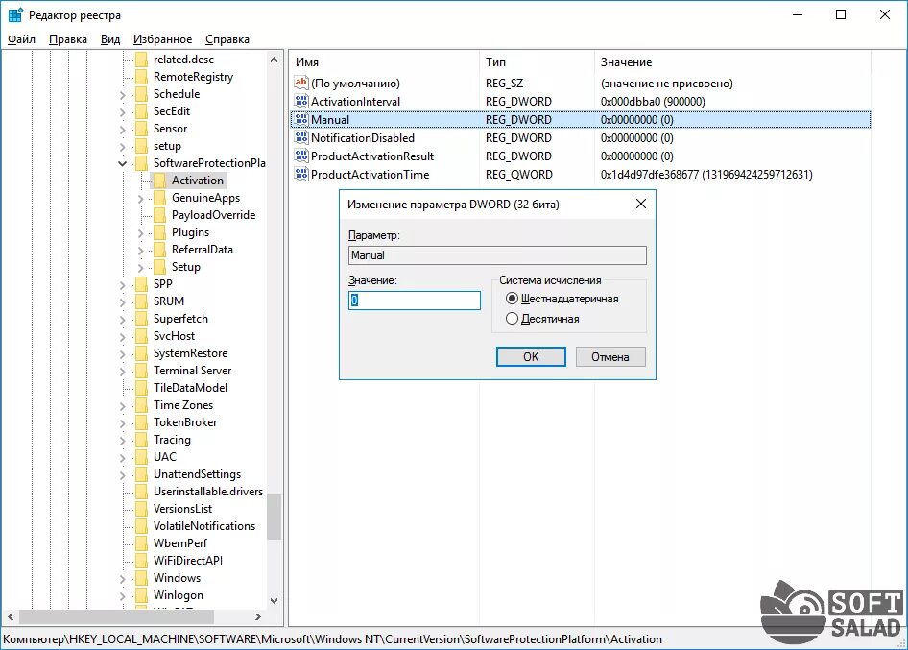Screen dimensions: 908x650
Task: Click the horizontal scrollbar left arrow
Action: pos(11,617)
